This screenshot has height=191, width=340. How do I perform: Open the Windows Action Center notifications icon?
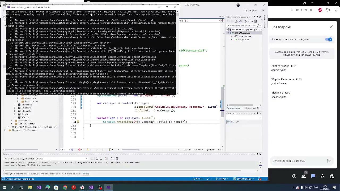pos(334,188)
